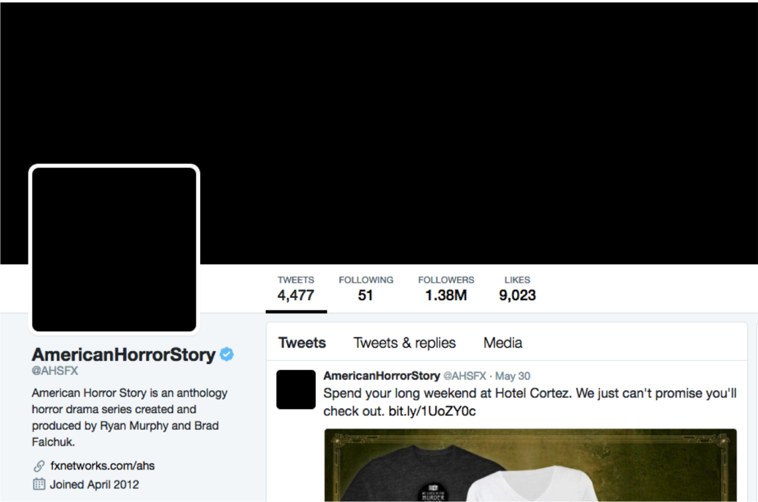The width and height of the screenshot is (758, 502).
Task: Click the tweet author's small avatar
Action: click(x=296, y=390)
